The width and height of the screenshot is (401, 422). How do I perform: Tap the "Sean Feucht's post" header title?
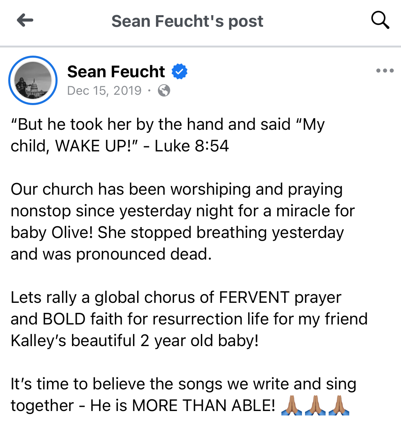(x=187, y=21)
